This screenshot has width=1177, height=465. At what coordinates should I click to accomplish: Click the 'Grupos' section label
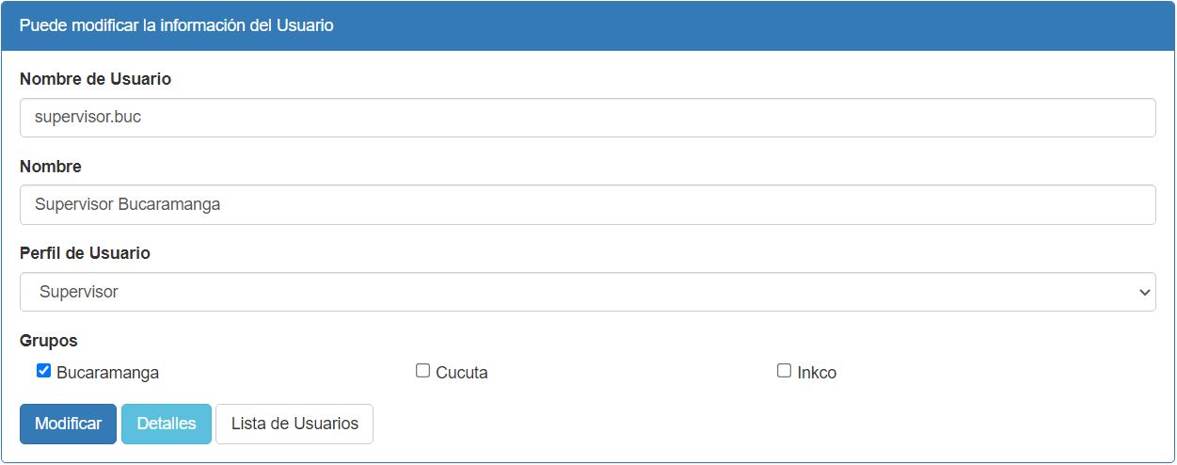[x=48, y=341]
